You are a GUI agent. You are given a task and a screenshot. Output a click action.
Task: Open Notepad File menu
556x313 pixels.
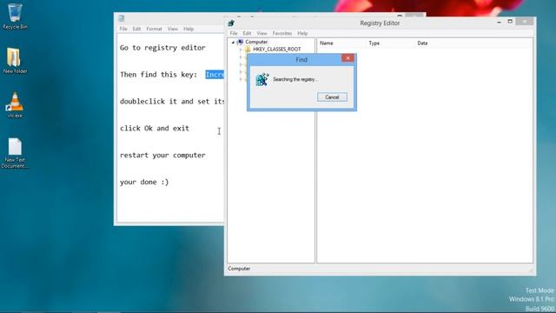coord(123,29)
